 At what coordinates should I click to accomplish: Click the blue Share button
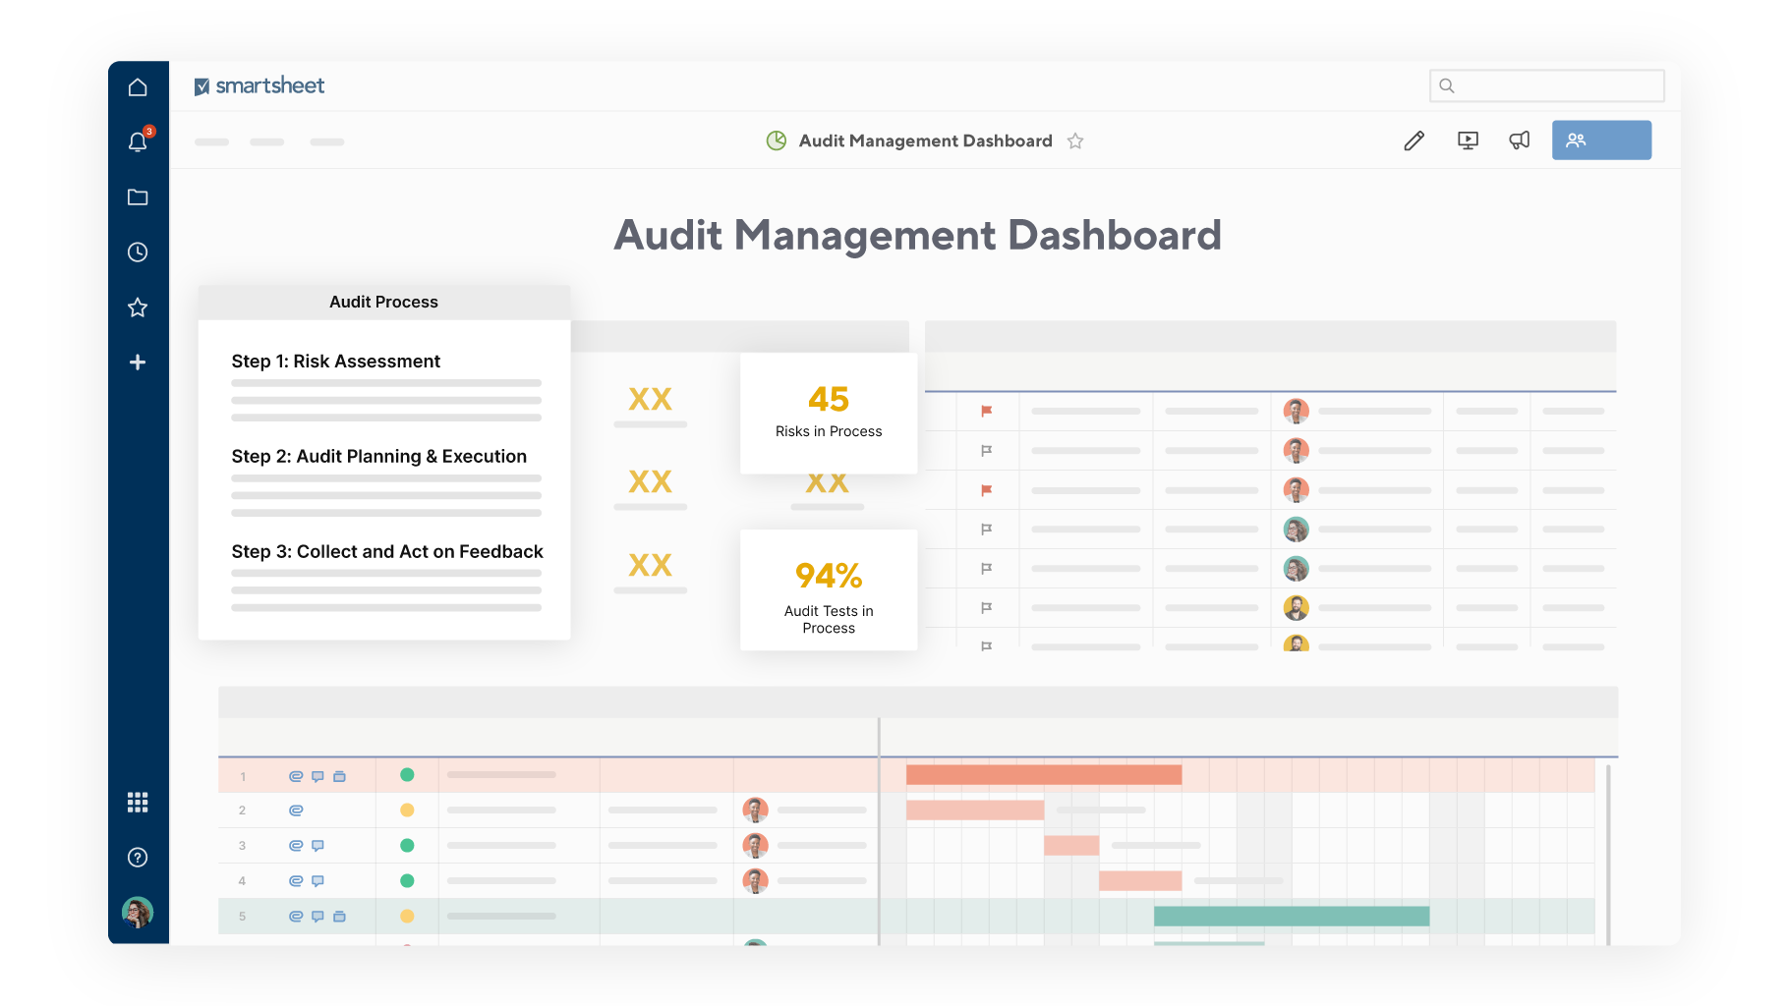pyautogui.click(x=1601, y=140)
